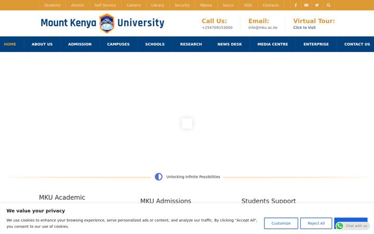Click the Students Support heading
The width and height of the screenshot is (374, 234).
pos(269,201)
